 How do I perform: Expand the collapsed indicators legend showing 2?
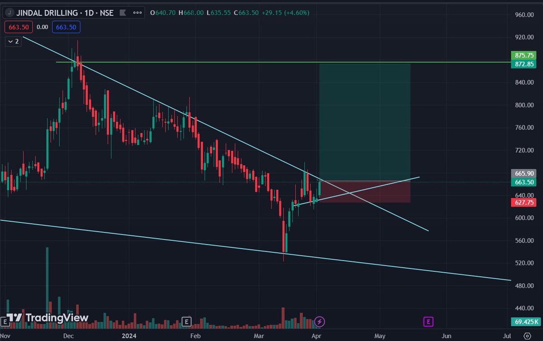click(14, 41)
